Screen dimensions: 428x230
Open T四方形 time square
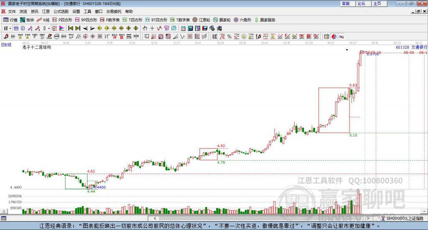point(132,20)
